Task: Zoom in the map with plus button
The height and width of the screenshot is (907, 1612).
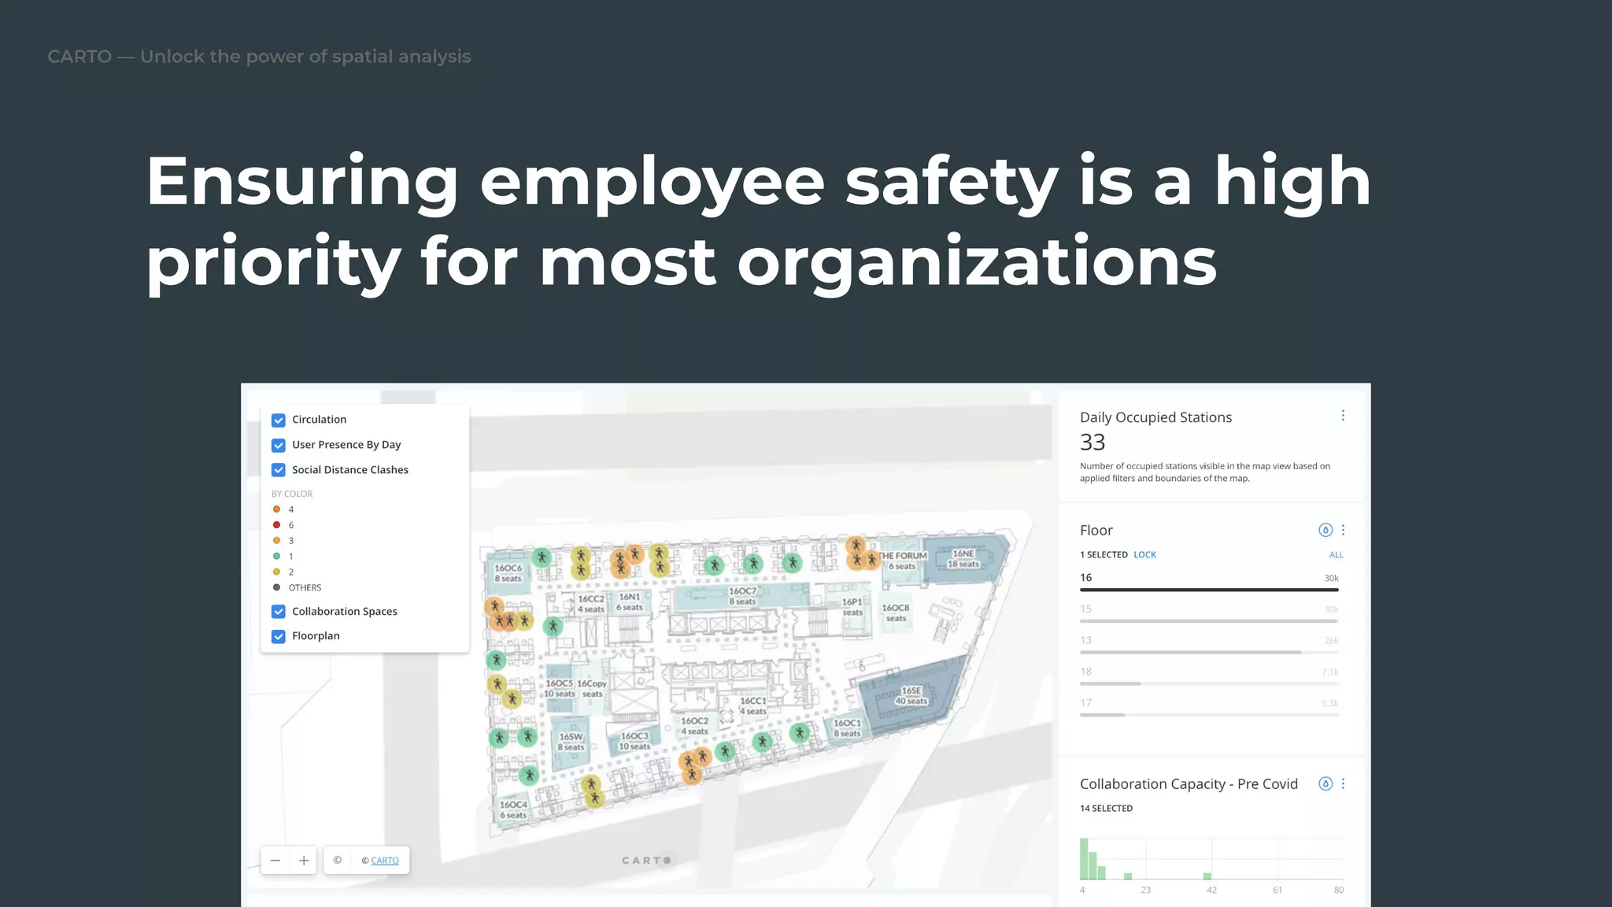Action: click(x=304, y=861)
